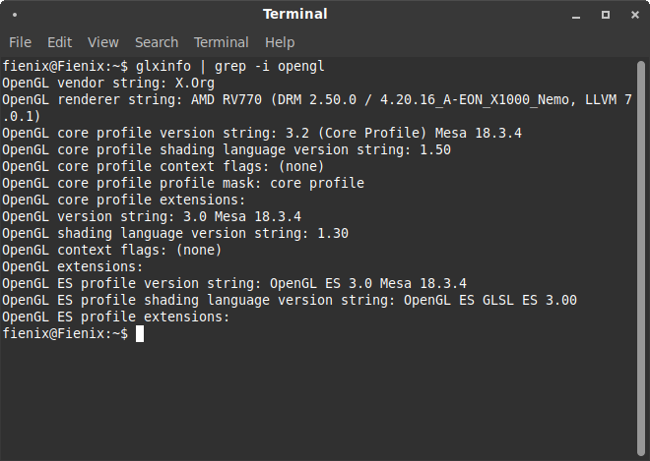The image size is (650, 461).
Task: Maximize the Terminal window
Action: coord(606,15)
